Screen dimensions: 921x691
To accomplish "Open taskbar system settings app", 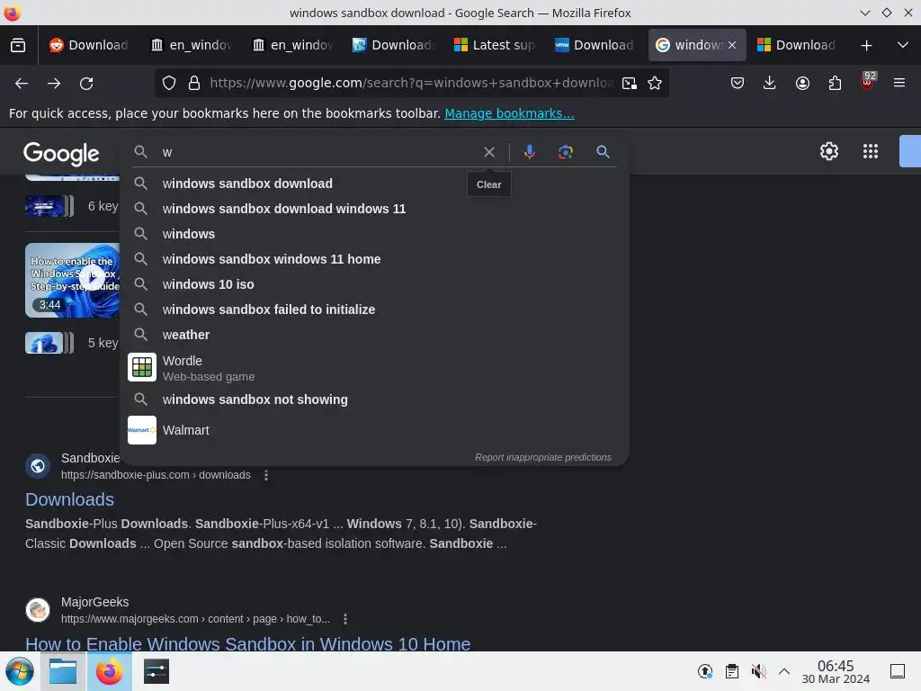I will click(156, 671).
